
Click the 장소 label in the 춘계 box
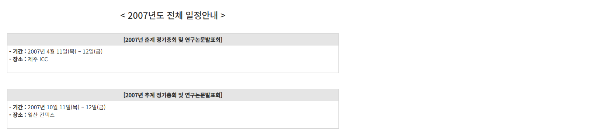tap(18, 59)
